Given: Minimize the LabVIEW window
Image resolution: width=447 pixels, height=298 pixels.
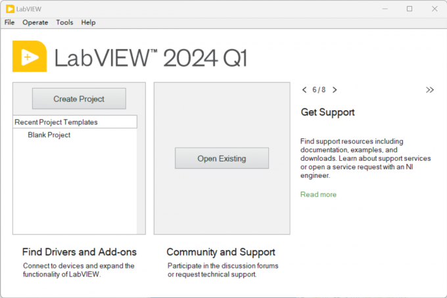Looking at the screenshot, I should pos(385,9).
